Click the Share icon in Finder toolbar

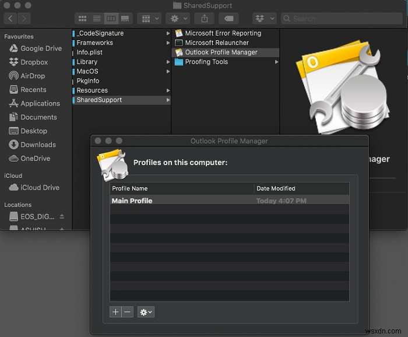click(204, 19)
